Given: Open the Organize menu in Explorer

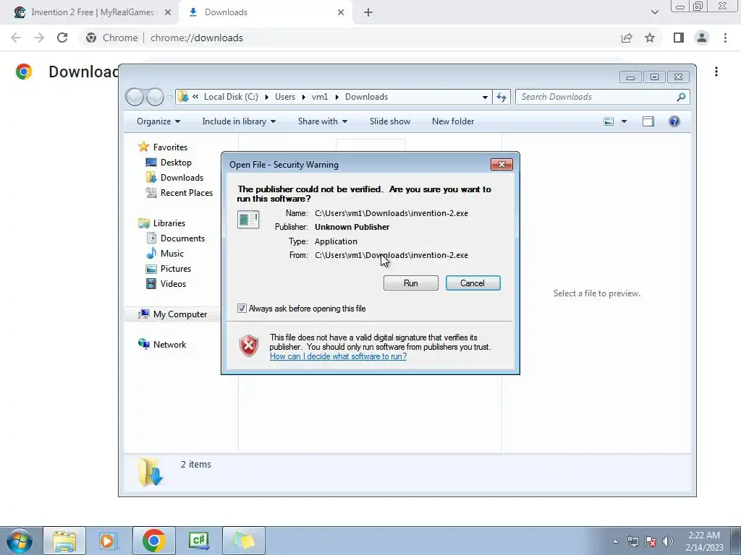Looking at the screenshot, I should pos(158,121).
